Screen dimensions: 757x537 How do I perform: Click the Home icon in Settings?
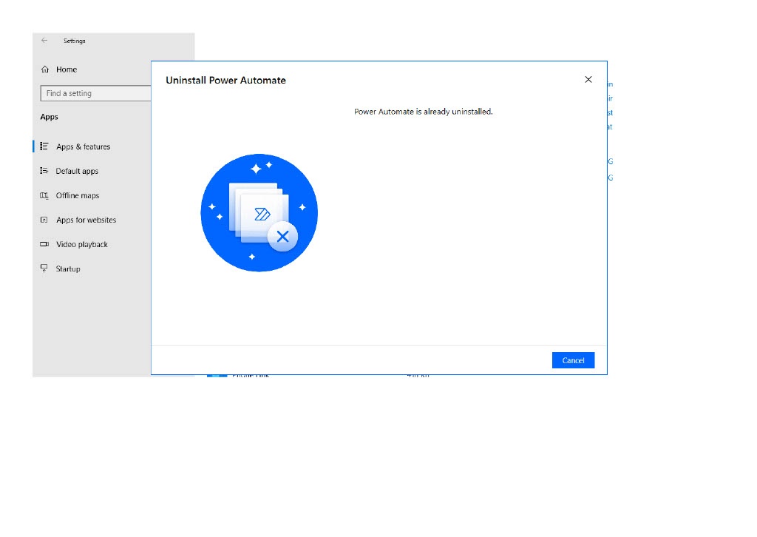tap(45, 69)
